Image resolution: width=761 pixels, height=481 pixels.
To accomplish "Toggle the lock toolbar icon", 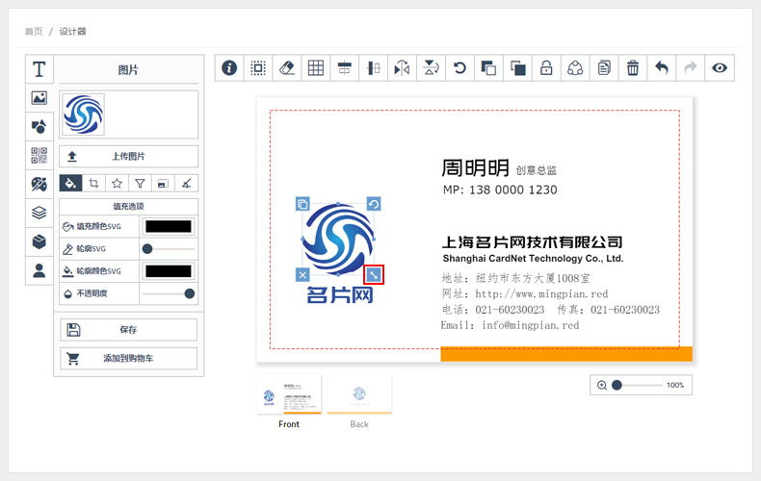I will 546,68.
